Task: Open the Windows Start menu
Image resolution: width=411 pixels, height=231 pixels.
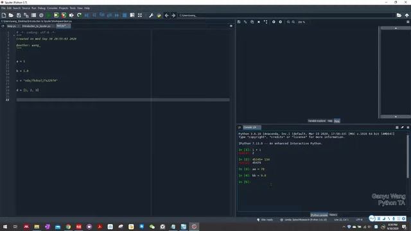Action: click(5, 227)
